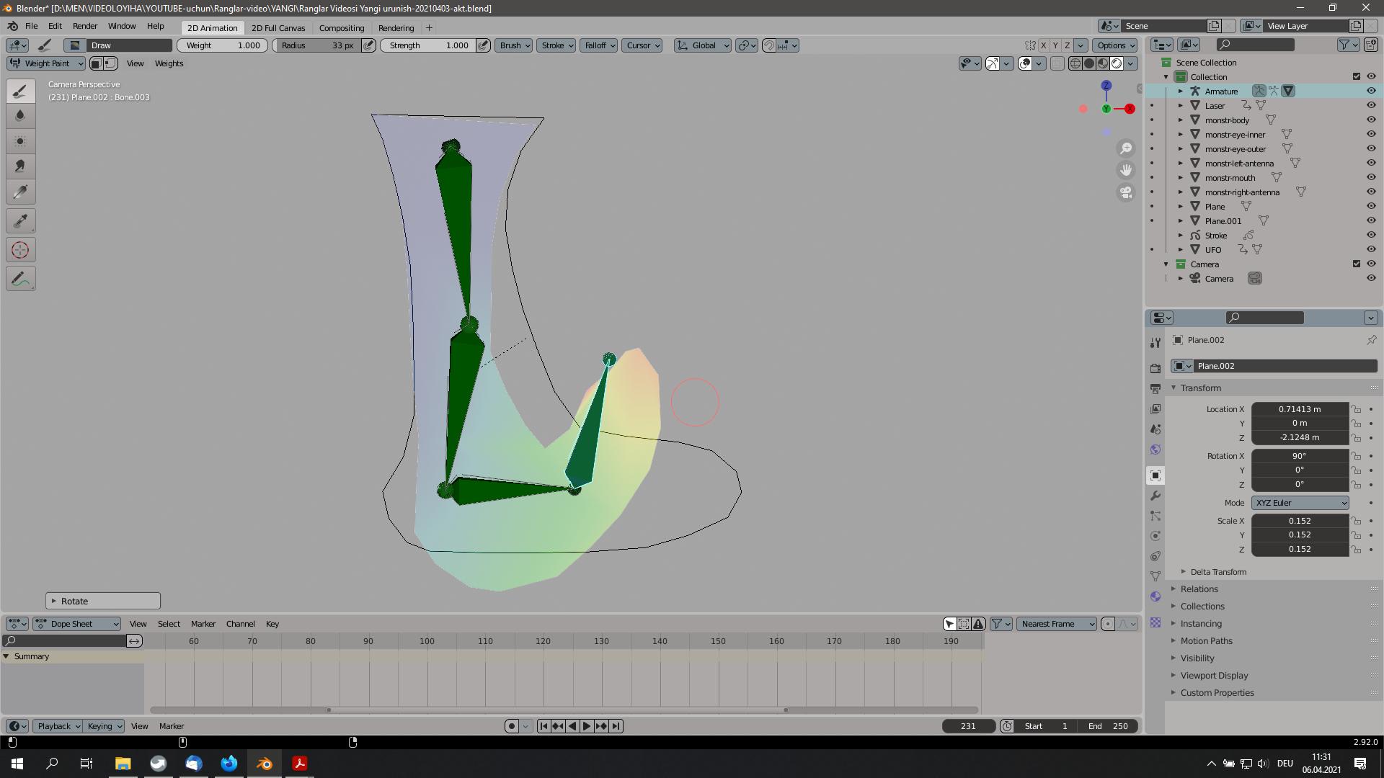Open the Weights menu
The height and width of the screenshot is (778, 1384).
(169, 63)
